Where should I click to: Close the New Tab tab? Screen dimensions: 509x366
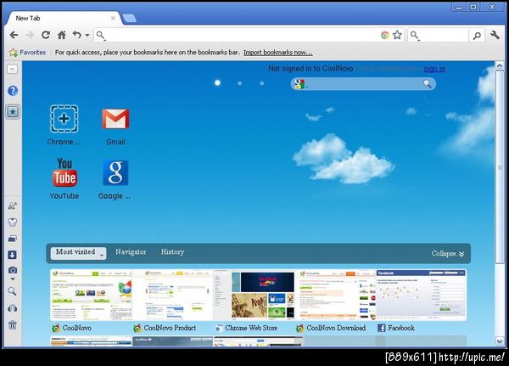click(113, 18)
